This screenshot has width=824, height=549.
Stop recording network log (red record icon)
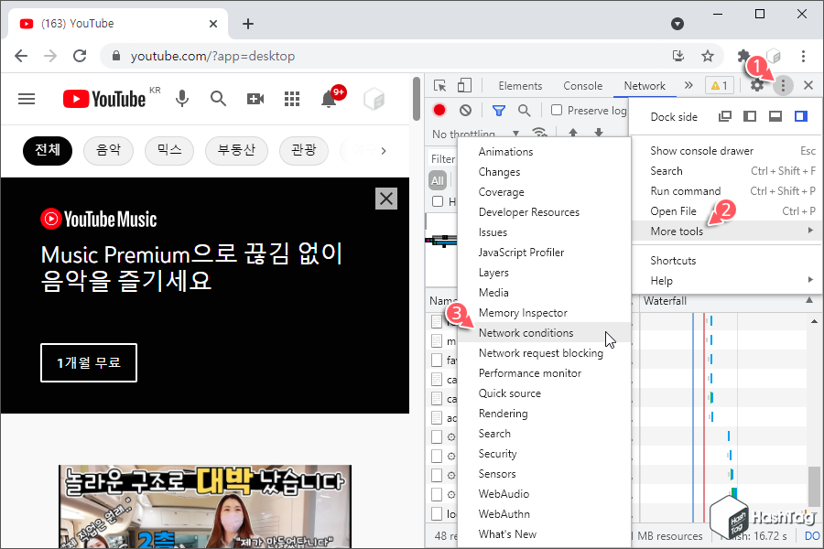tap(439, 110)
